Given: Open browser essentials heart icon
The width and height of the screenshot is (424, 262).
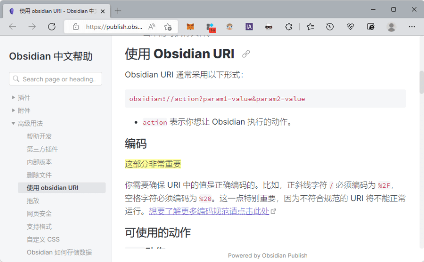Looking at the screenshot, I should tap(350, 26).
